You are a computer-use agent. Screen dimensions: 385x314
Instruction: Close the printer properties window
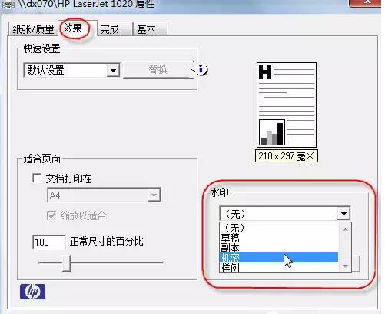365,3
